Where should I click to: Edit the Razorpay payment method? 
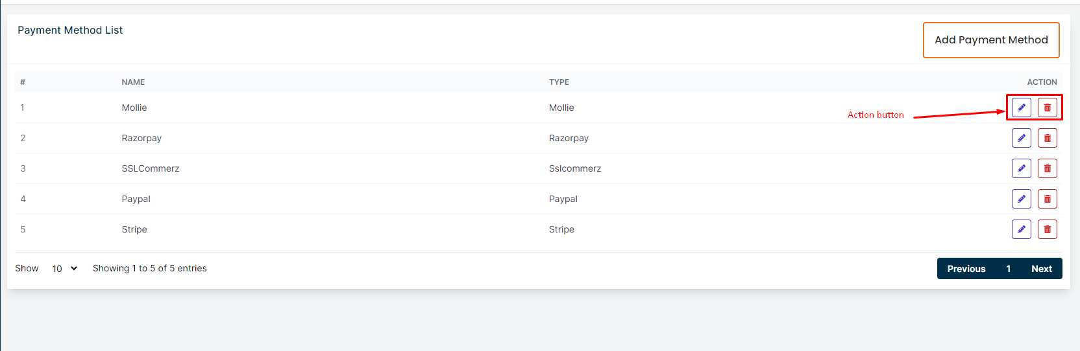coord(1021,138)
